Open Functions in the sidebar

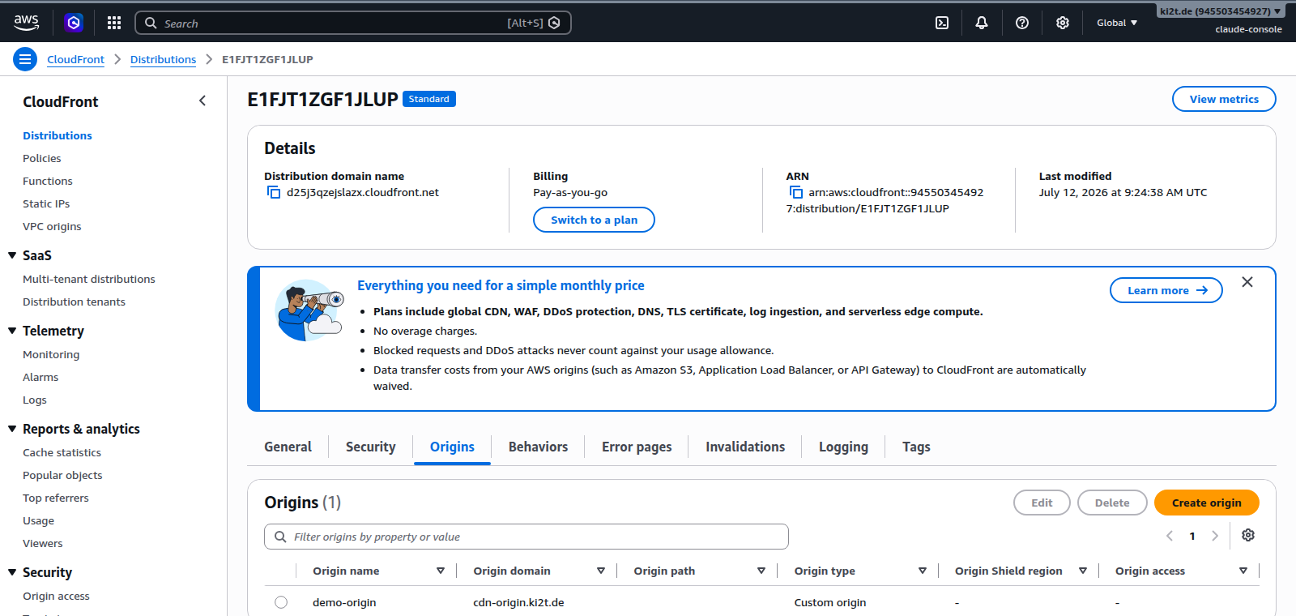tap(48, 181)
